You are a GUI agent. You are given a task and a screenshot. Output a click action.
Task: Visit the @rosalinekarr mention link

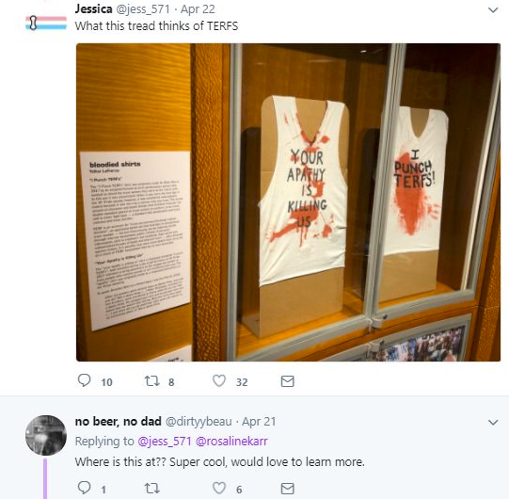pyautogui.click(x=231, y=442)
